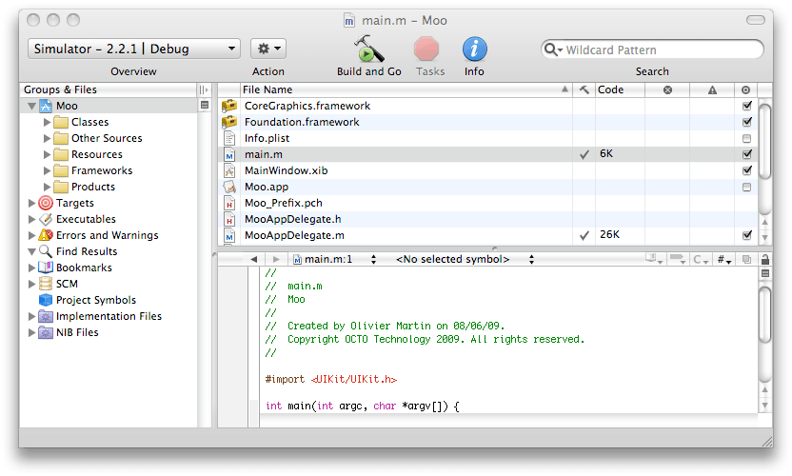Select the Targets bullseye icon in sidebar
The width and height of the screenshot is (792, 476).
46,203
